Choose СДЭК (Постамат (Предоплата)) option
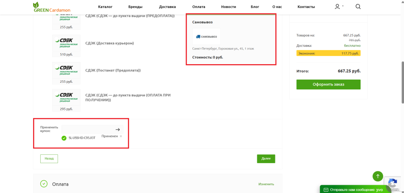The height and width of the screenshot is (193, 404). 113,70
